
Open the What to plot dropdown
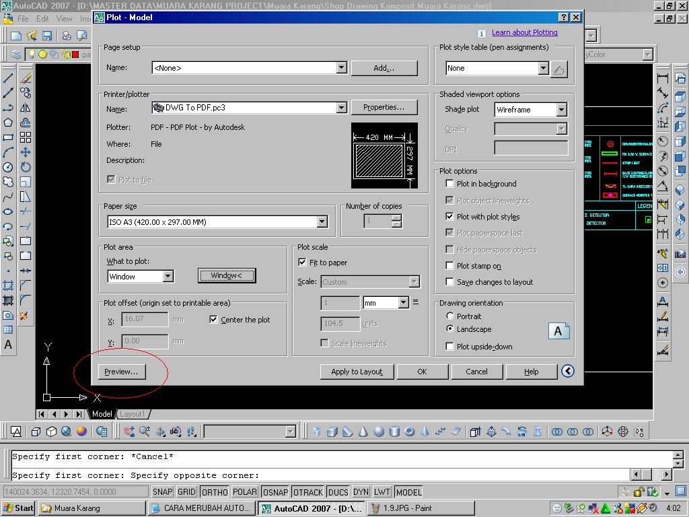click(168, 276)
